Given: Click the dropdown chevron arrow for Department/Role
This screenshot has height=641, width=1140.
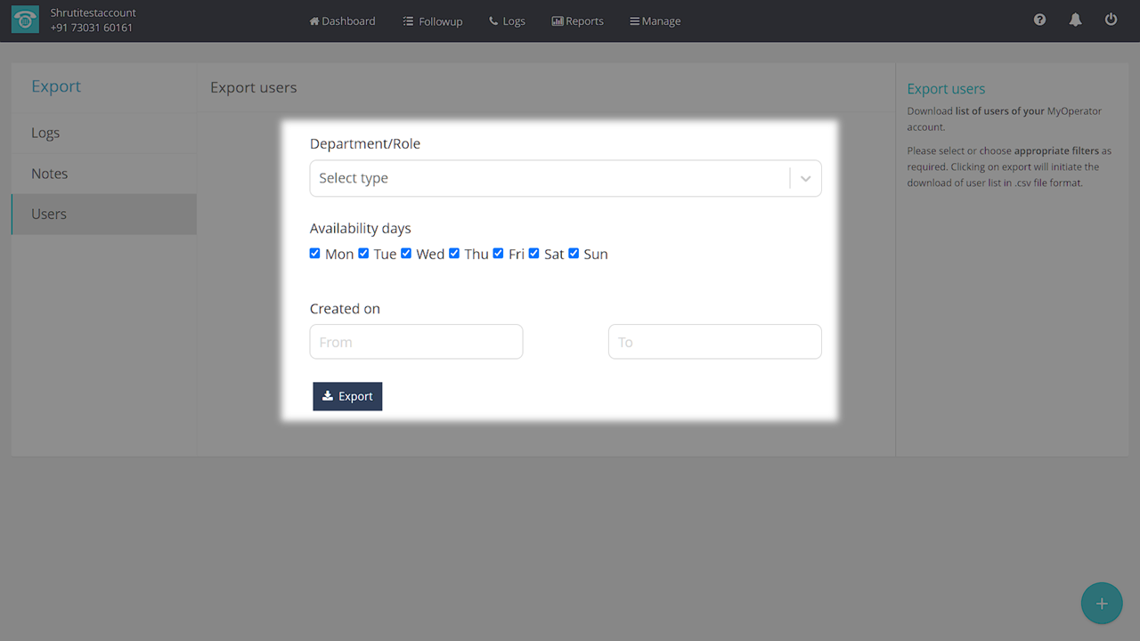Looking at the screenshot, I should 805,178.
